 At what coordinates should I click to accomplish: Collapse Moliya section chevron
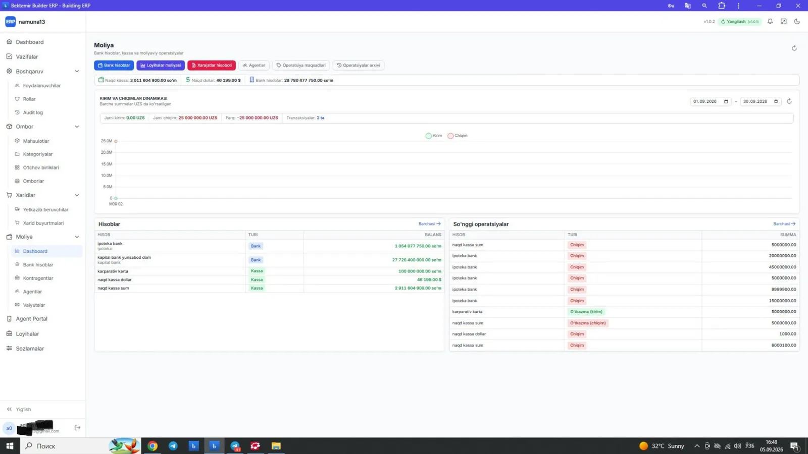77,237
